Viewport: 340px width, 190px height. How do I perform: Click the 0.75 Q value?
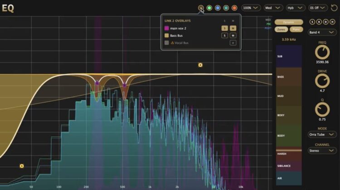click(x=322, y=119)
